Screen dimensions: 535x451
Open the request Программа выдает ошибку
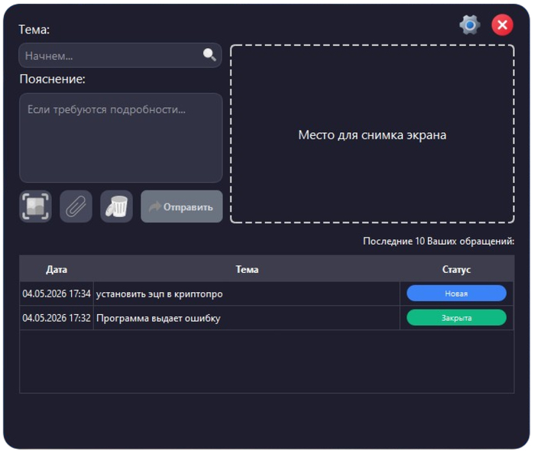point(158,318)
